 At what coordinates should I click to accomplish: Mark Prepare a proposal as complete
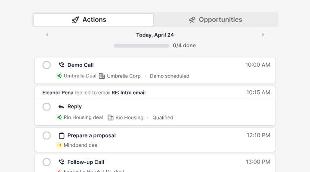(46, 135)
